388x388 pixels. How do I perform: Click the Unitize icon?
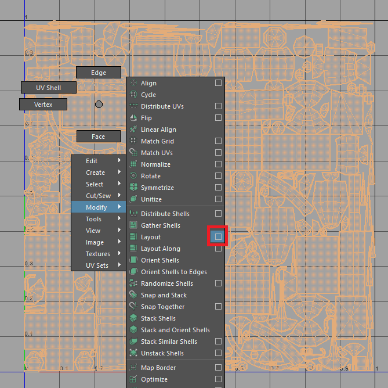click(x=133, y=199)
